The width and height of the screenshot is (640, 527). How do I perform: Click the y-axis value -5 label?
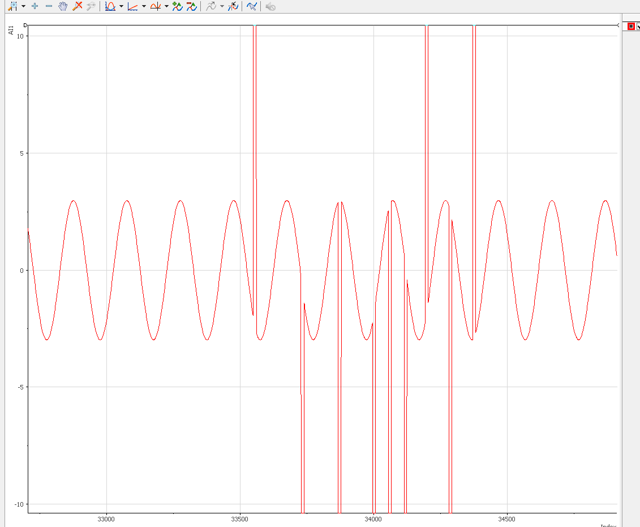[x=21, y=387]
